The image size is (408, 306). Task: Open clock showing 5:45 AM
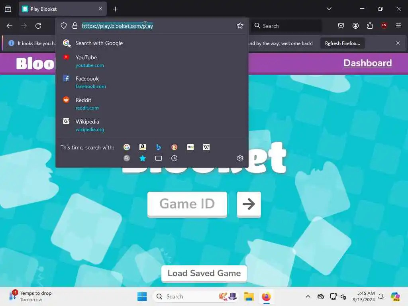364,296
